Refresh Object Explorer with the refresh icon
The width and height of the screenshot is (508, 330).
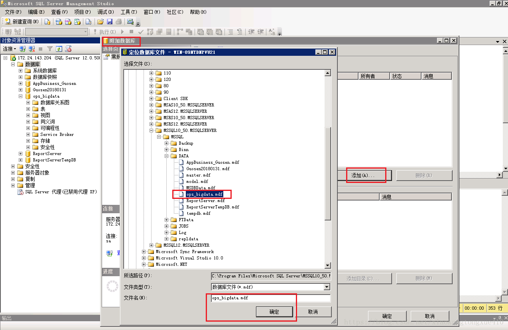tap(59, 49)
